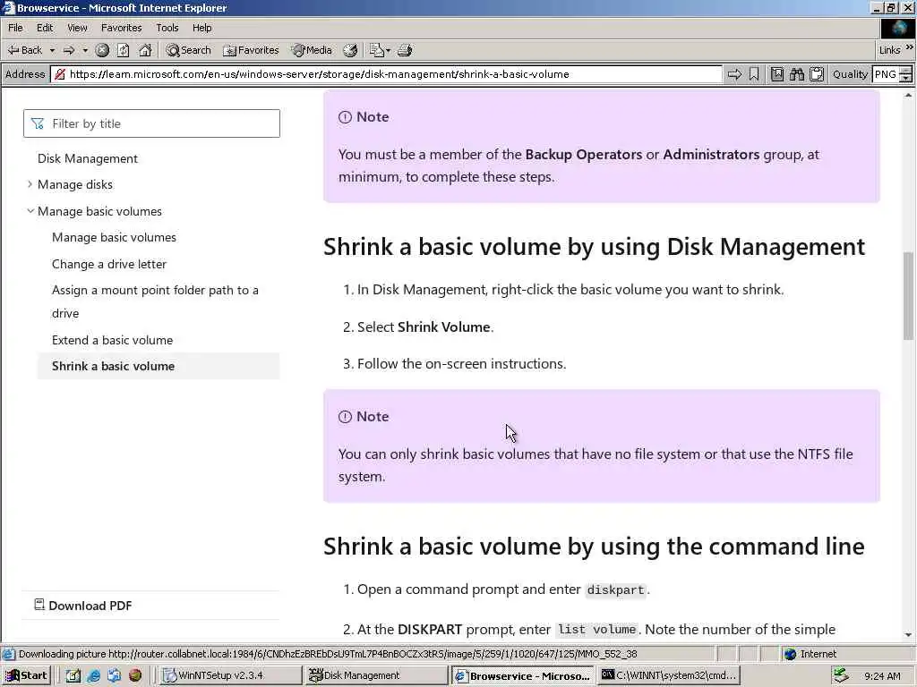Click the clipboard icon next to Quality

[817, 74]
